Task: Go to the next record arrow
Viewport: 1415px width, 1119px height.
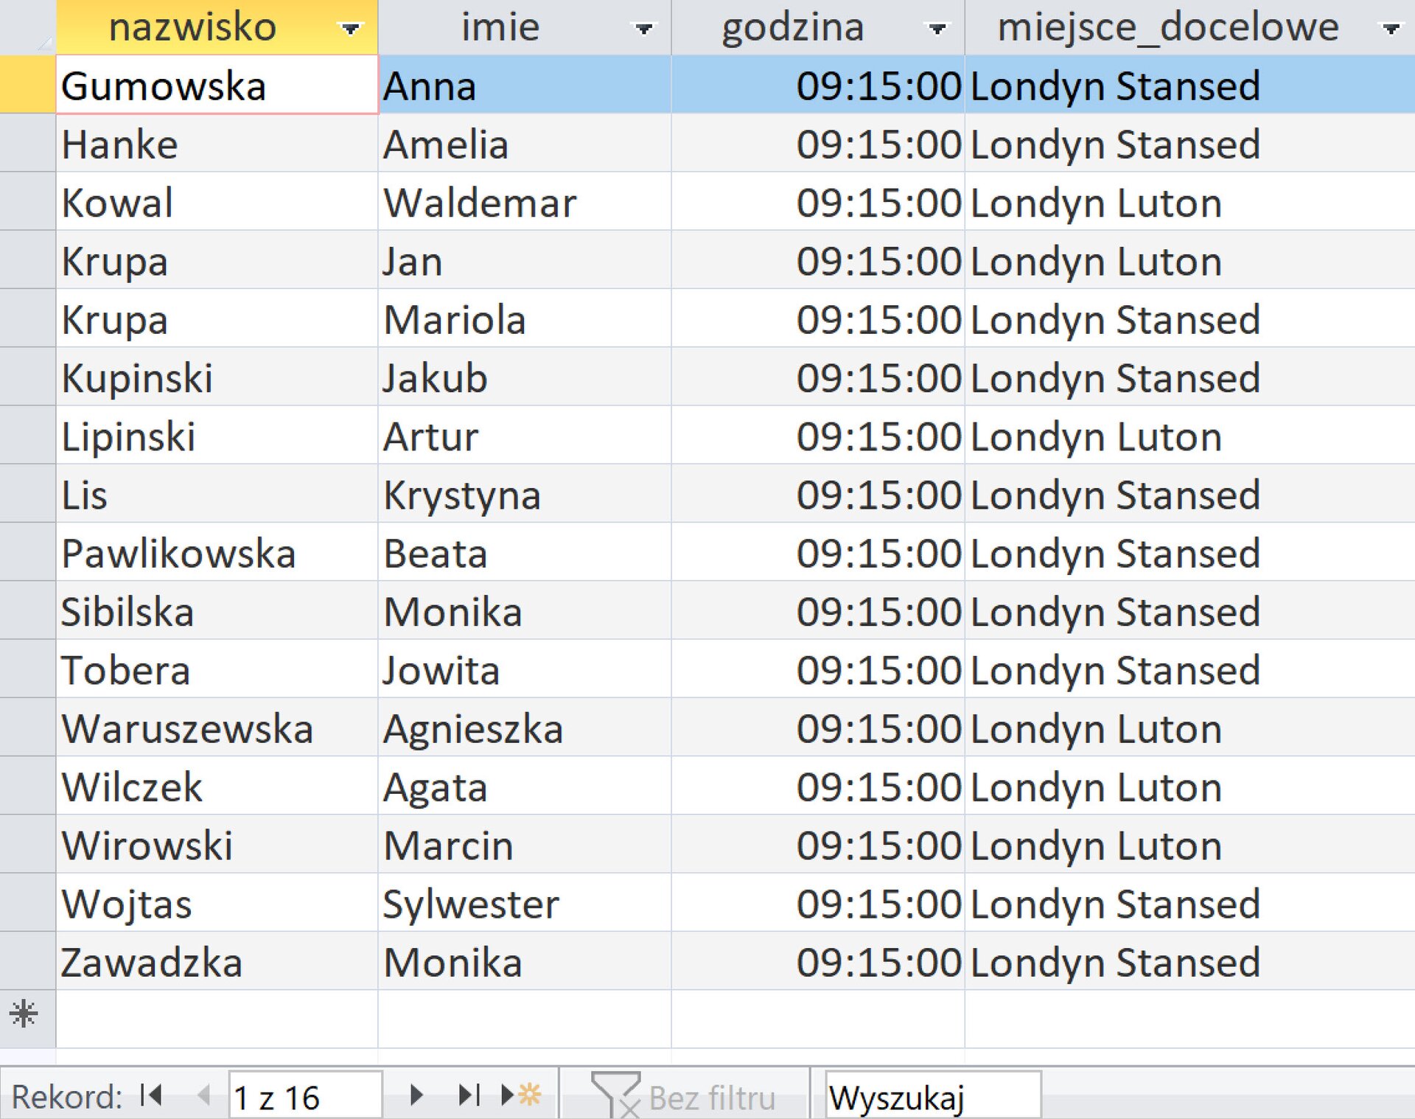Action: click(416, 1095)
